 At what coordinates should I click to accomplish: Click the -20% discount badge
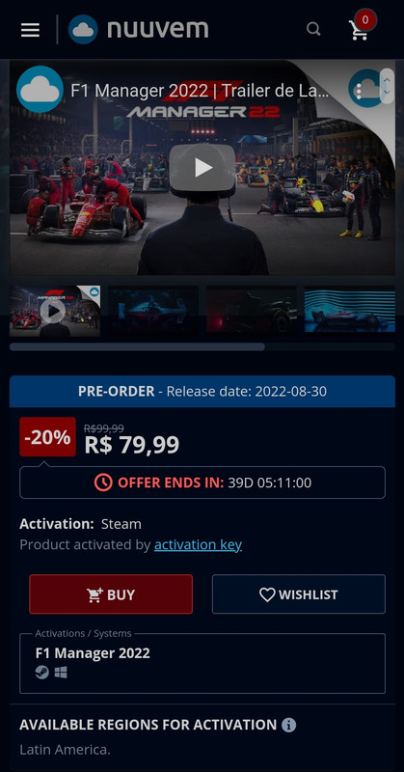[x=48, y=437]
